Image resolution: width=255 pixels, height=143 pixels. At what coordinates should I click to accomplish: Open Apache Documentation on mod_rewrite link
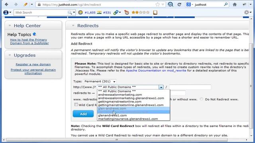coord(156,71)
